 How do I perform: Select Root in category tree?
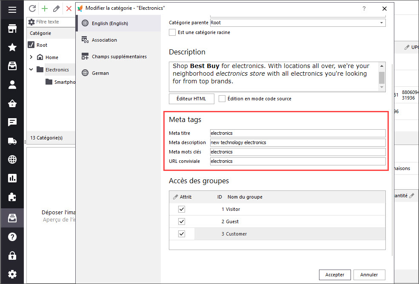(42, 45)
